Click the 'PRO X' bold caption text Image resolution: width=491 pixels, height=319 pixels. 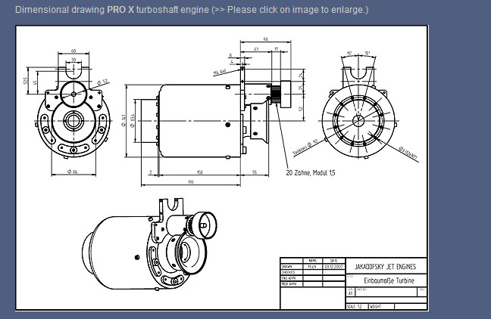119,10
